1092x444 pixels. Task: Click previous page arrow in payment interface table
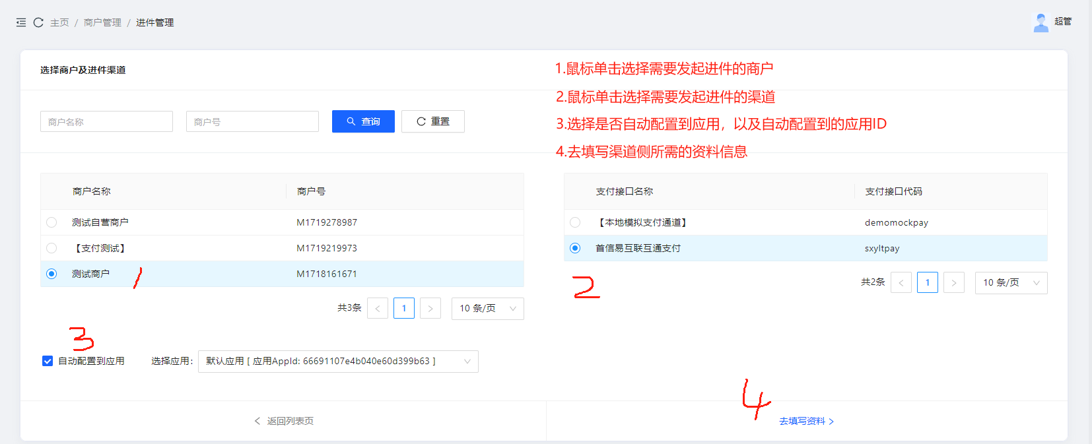pyautogui.click(x=901, y=283)
